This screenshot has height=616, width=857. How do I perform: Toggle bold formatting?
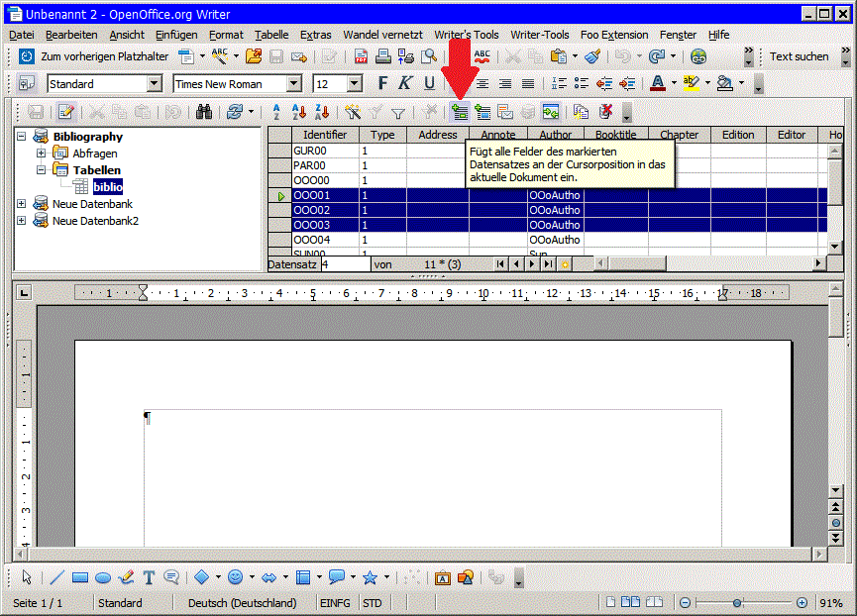click(383, 83)
